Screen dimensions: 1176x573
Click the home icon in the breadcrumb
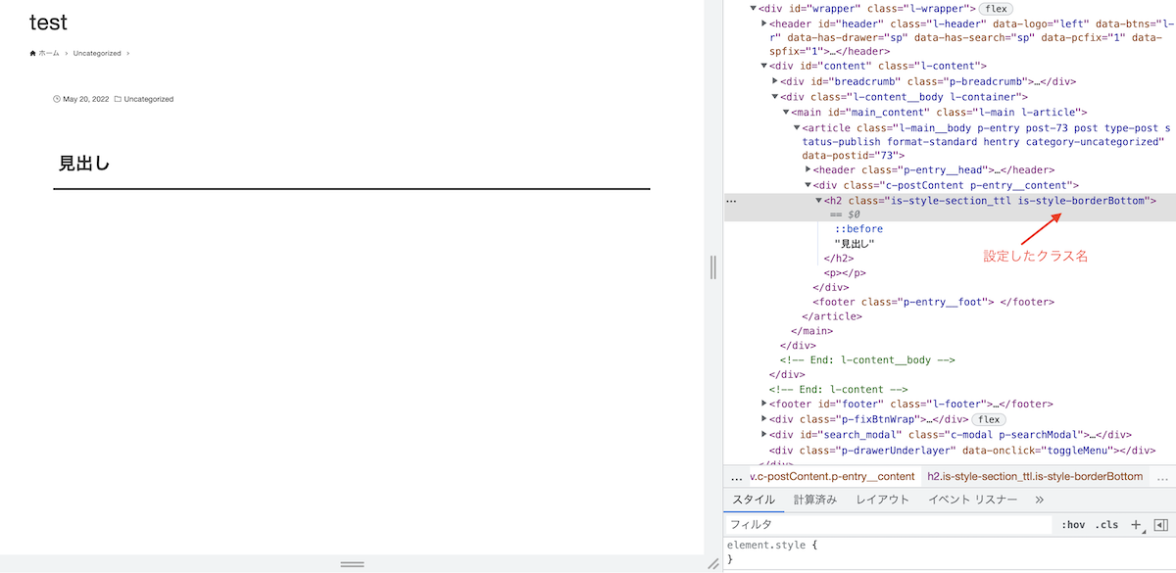(x=33, y=53)
